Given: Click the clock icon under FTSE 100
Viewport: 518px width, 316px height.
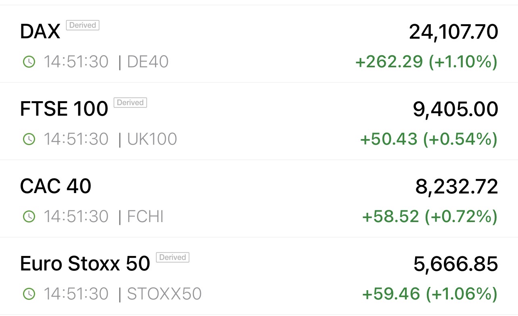Looking at the screenshot, I should (29, 139).
